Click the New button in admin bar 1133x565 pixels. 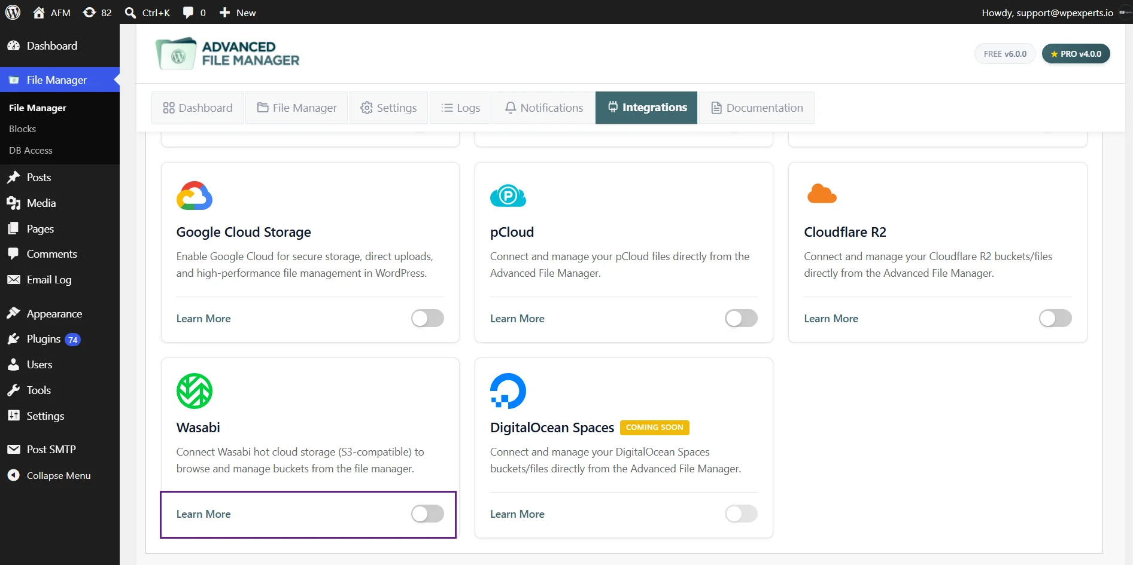tap(238, 13)
